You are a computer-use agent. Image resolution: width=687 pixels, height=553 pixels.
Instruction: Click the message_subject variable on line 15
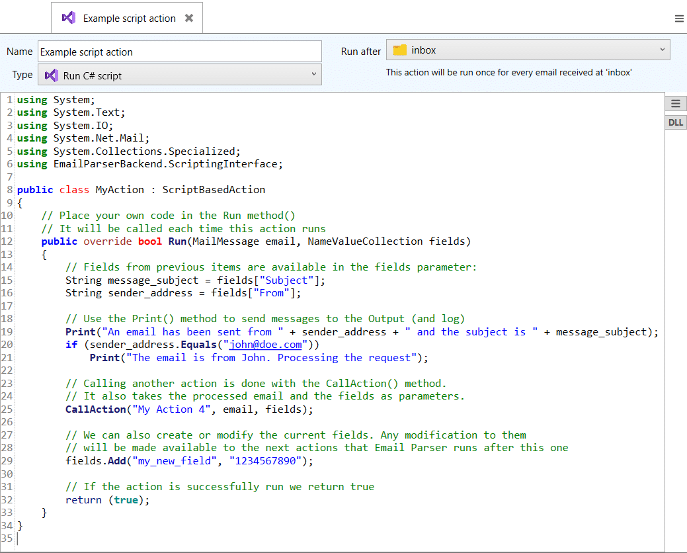click(x=153, y=280)
